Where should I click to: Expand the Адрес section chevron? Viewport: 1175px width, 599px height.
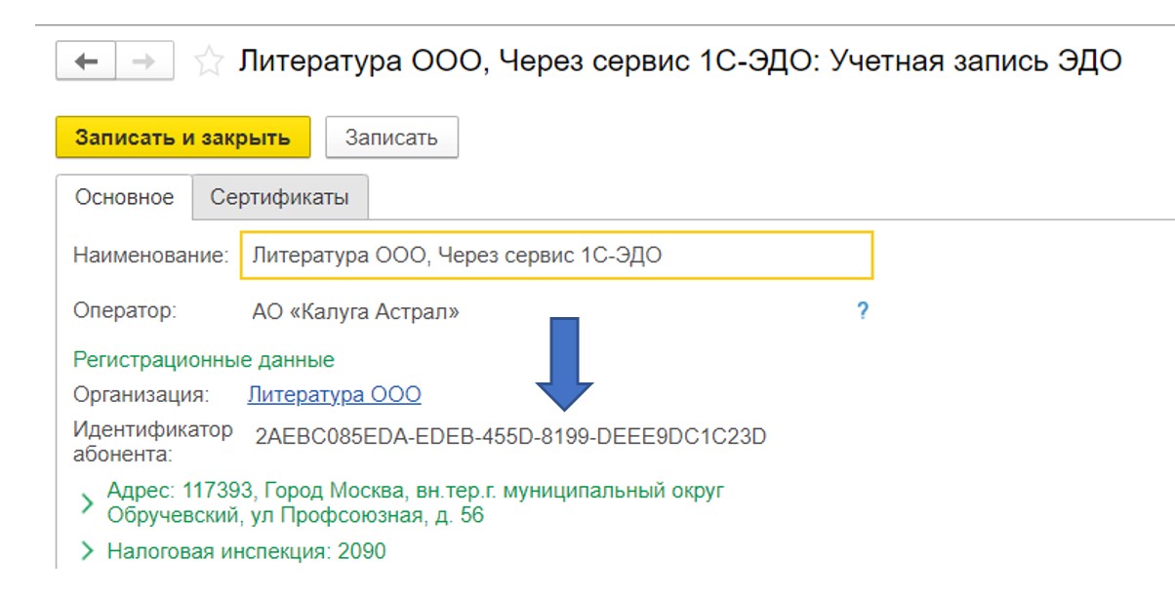87,503
